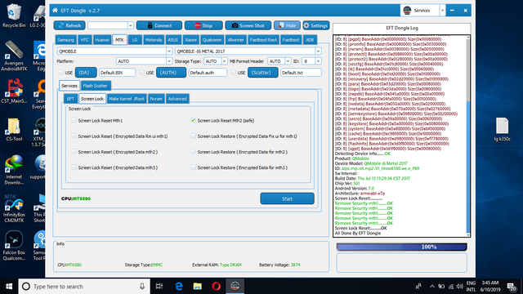Expand the QMOBILE brand dropdown

click(169, 51)
